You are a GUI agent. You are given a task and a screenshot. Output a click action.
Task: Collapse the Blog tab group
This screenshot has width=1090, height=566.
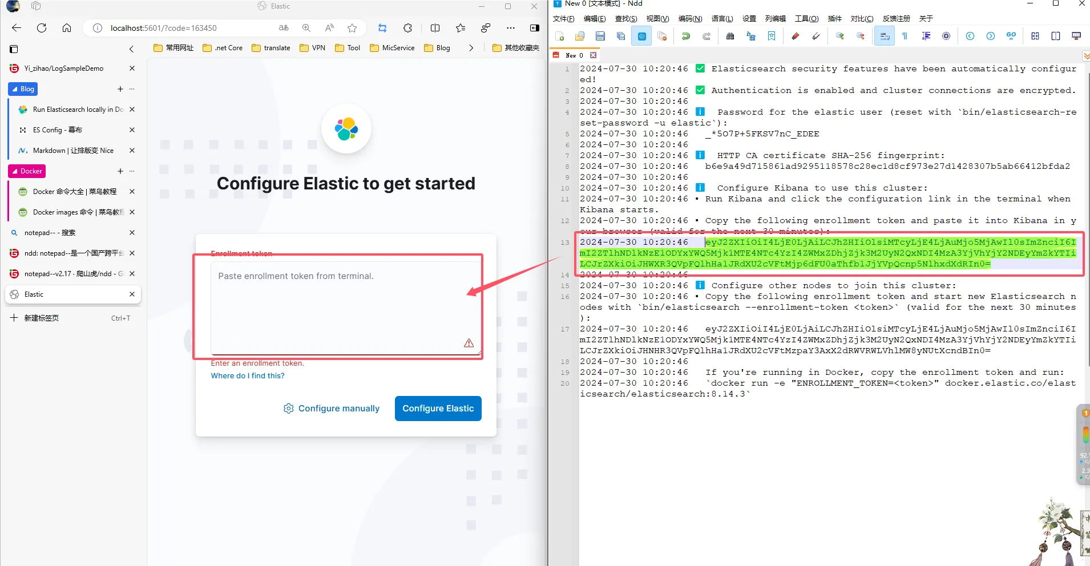click(x=23, y=89)
